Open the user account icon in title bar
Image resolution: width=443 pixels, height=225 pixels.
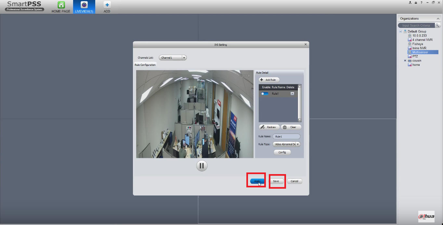[410, 3]
